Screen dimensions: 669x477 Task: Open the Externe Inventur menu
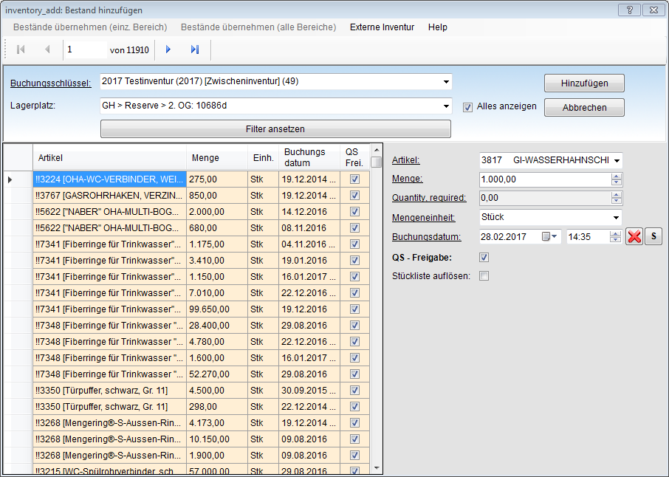click(x=382, y=27)
